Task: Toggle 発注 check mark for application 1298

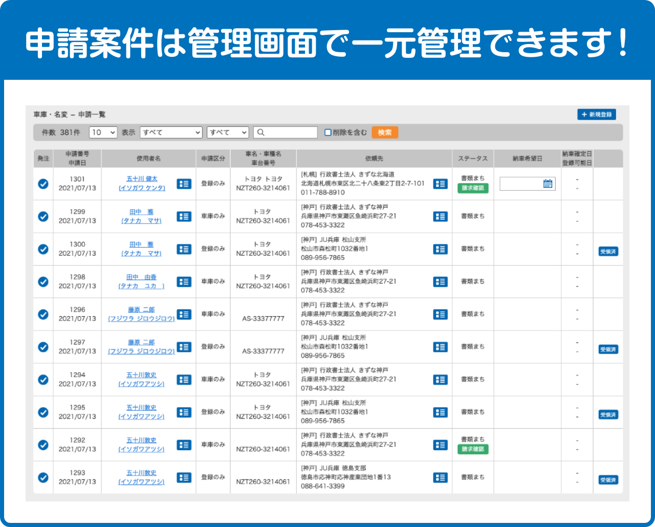Action: 43,282
